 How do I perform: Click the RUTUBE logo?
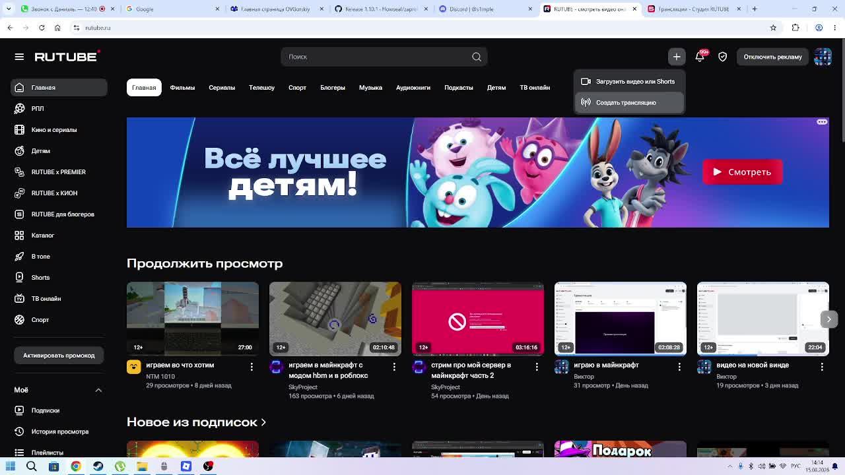67,57
